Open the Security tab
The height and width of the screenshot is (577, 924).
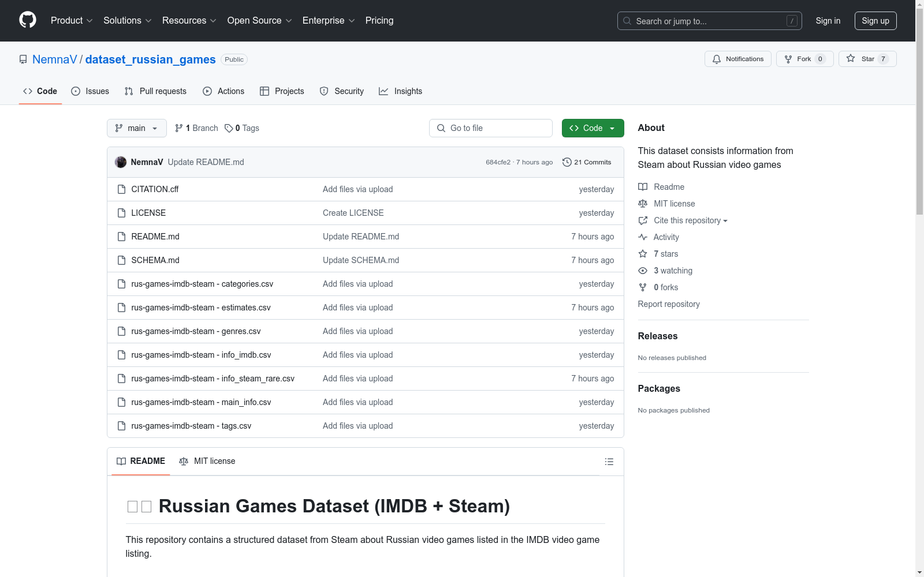[x=342, y=91]
